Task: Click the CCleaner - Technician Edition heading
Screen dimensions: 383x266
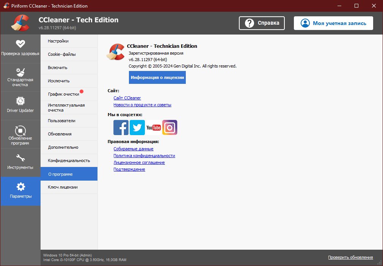Action: tap(162, 46)
